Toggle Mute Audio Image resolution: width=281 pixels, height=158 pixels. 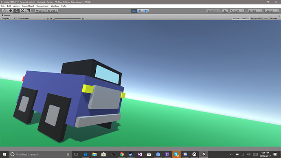(256, 18)
